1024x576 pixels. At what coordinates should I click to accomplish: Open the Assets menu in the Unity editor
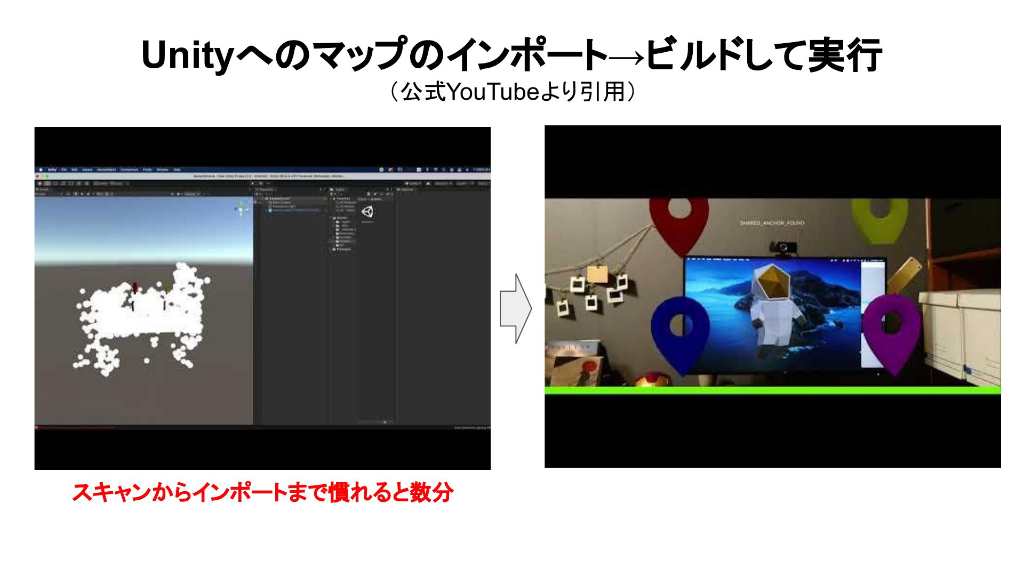[x=87, y=170]
